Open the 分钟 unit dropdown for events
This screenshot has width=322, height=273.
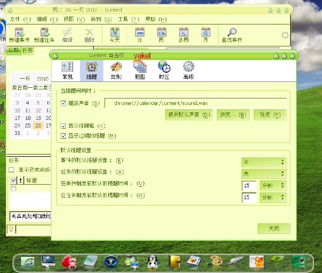point(273,186)
